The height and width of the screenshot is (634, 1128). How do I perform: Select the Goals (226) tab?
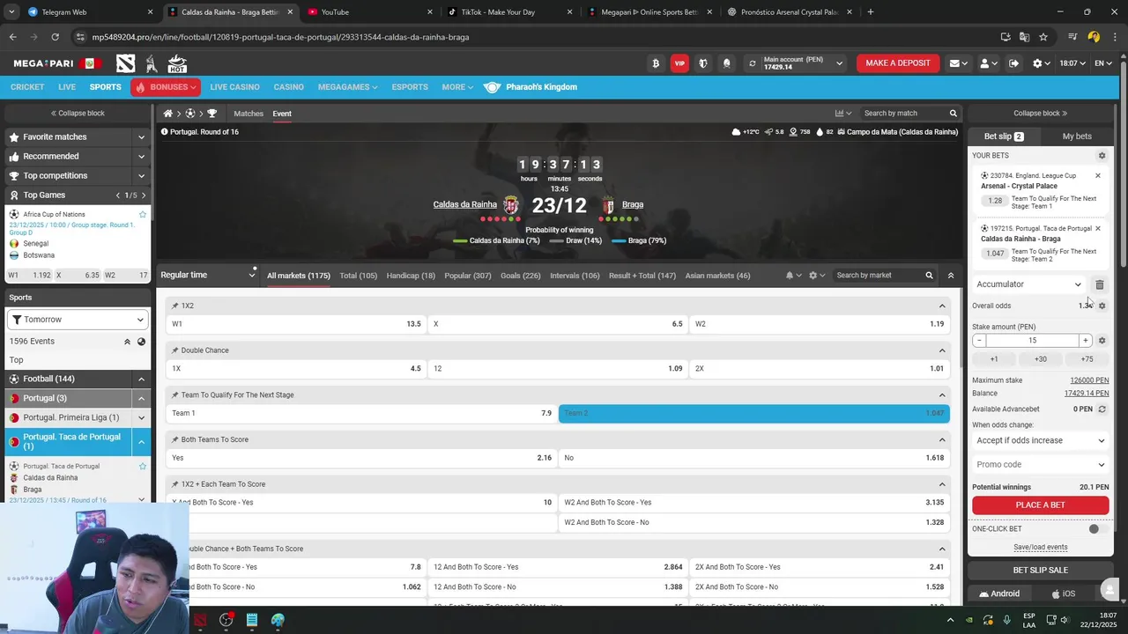[521, 276]
